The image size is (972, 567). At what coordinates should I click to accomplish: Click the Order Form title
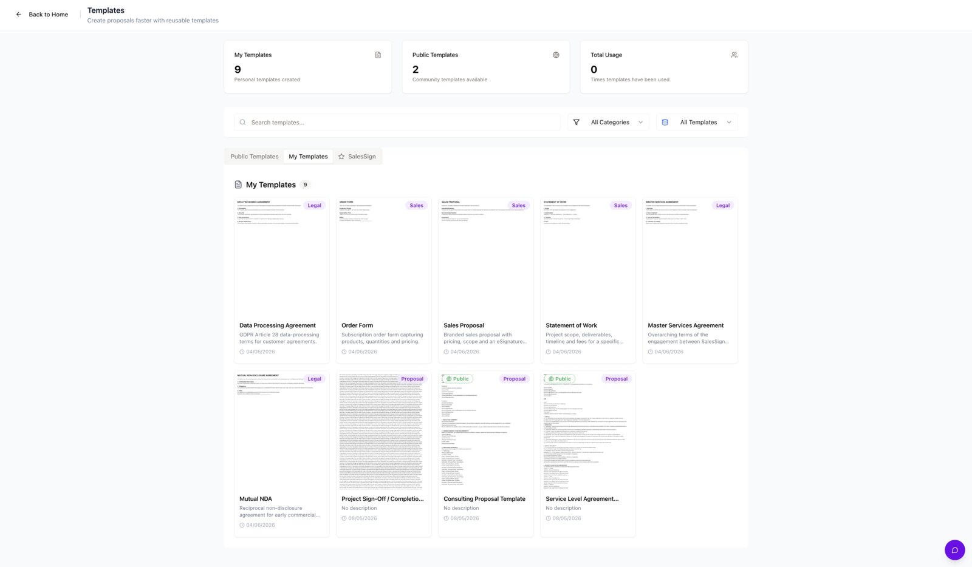point(357,326)
